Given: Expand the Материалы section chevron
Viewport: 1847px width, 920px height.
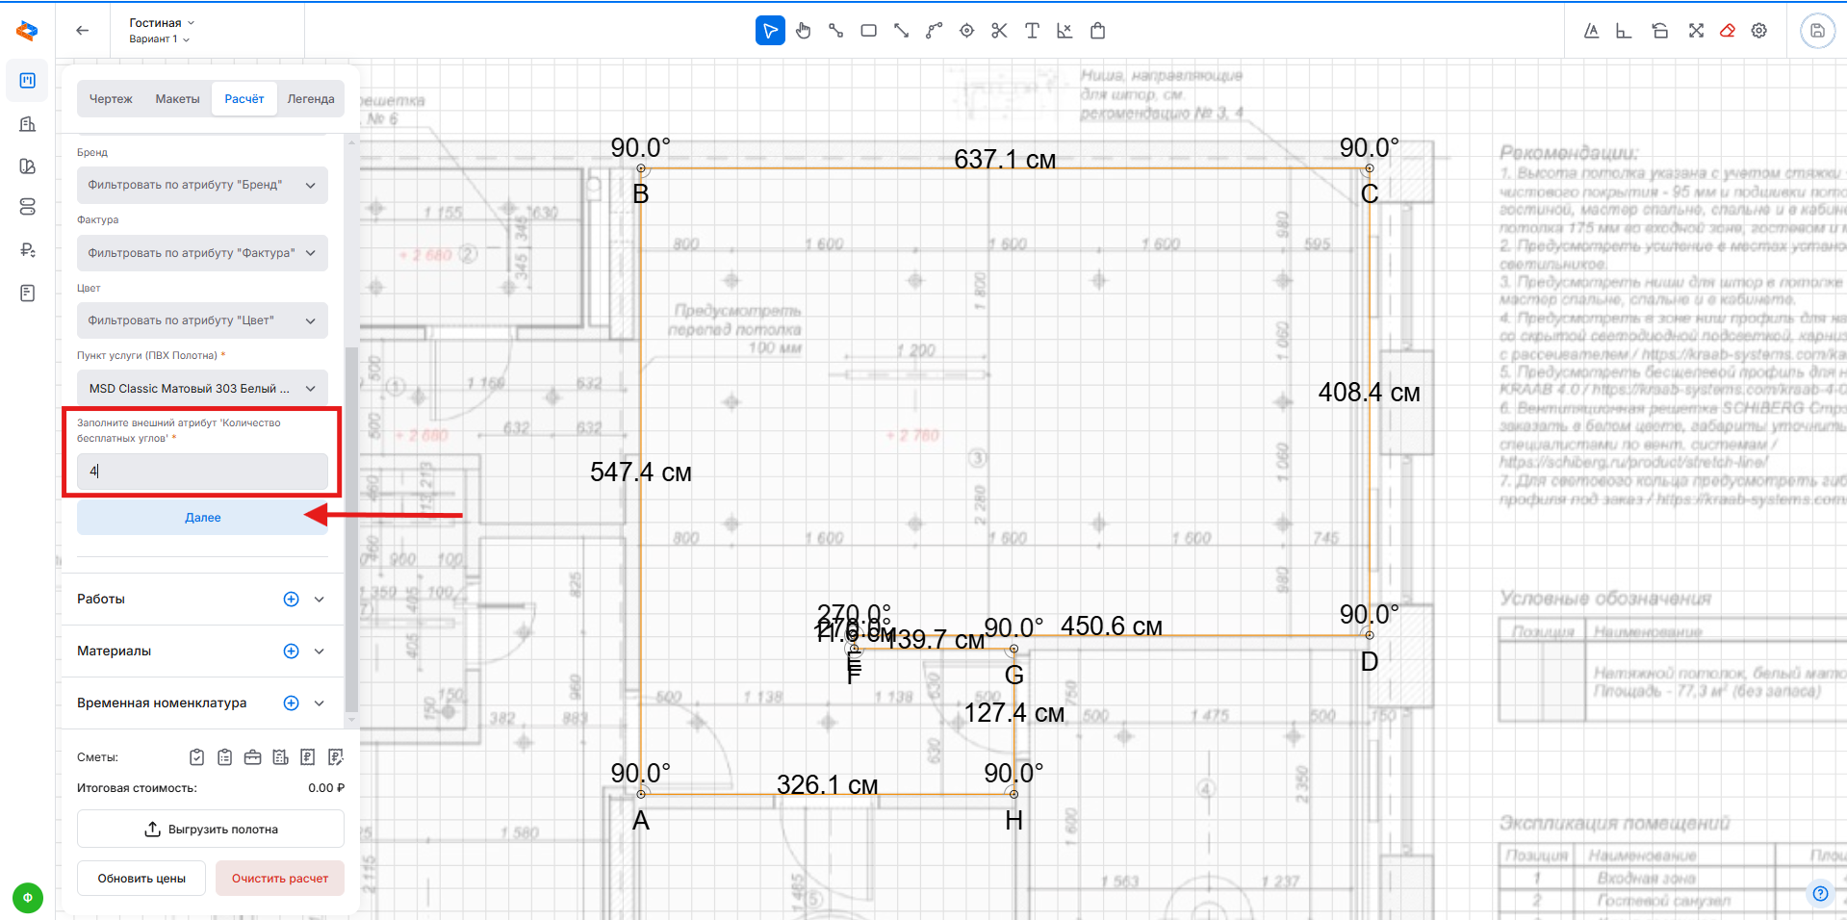Looking at the screenshot, I should (320, 652).
